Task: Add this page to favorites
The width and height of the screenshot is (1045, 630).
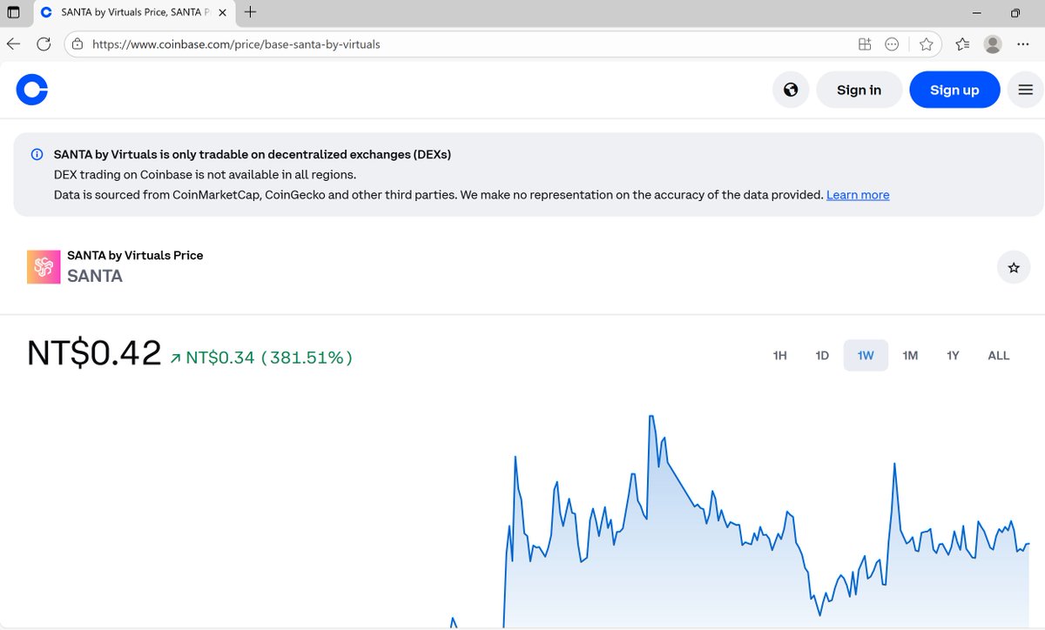Action: pyautogui.click(x=926, y=44)
